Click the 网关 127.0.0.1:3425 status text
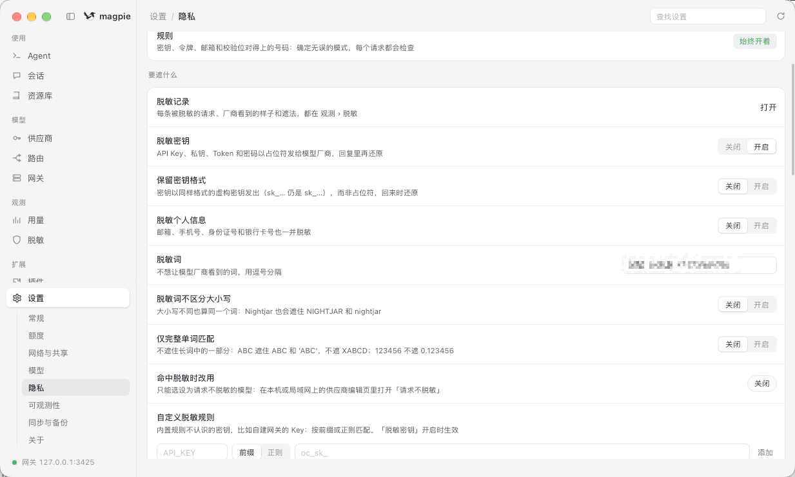795x477 pixels. coord(58,463)
